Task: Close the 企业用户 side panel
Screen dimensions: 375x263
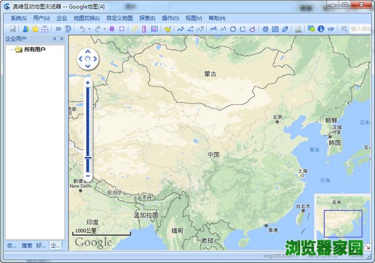Action: pos(61,39)
